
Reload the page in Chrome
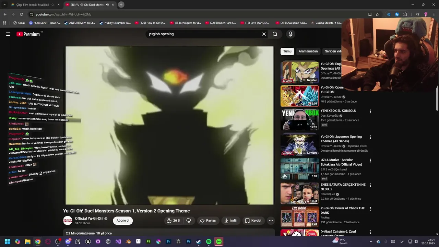(x=21, y=14)
